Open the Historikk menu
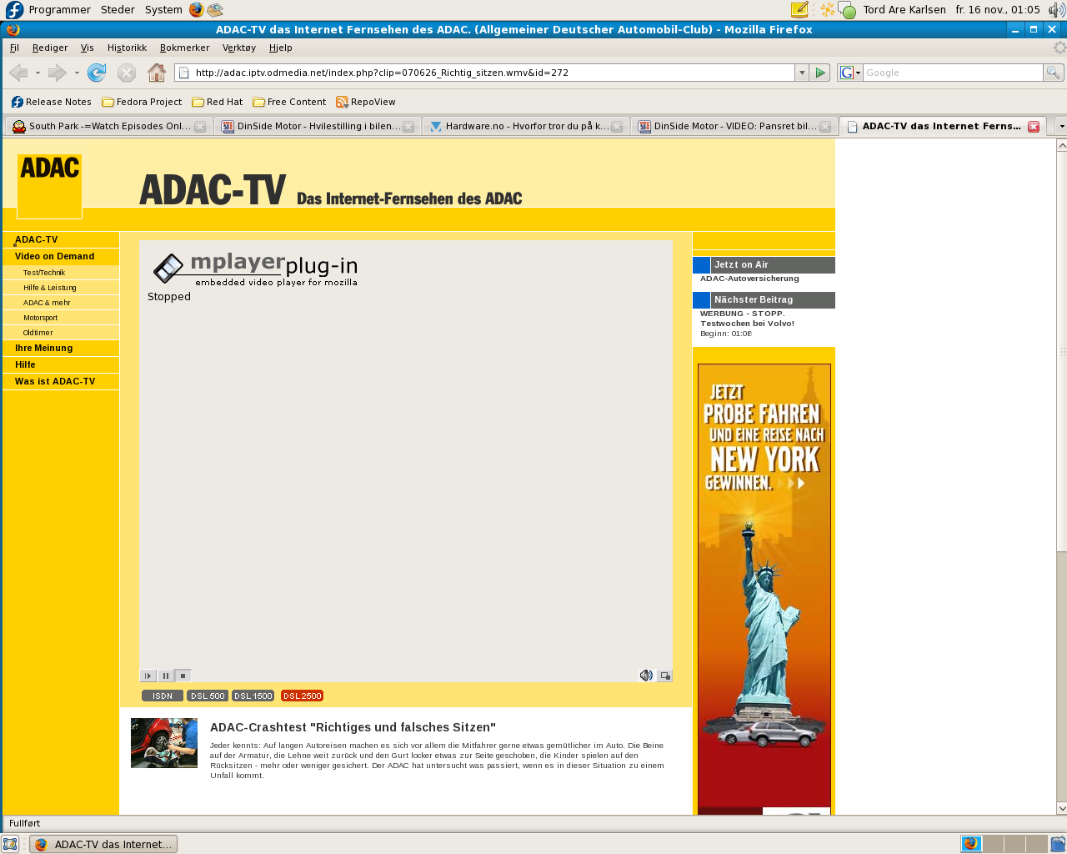Screen dimensions: 1067x854 click(127, 48)
